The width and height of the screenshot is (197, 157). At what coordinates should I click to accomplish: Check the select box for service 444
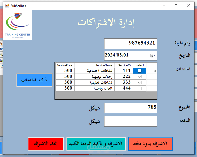[140, 88]
